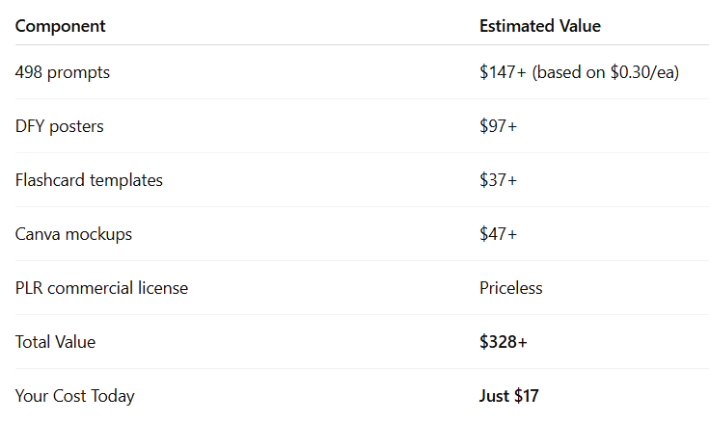Click the Priceless value text
The width and height of the screenshot is (709, 422).
pos(511,288)
